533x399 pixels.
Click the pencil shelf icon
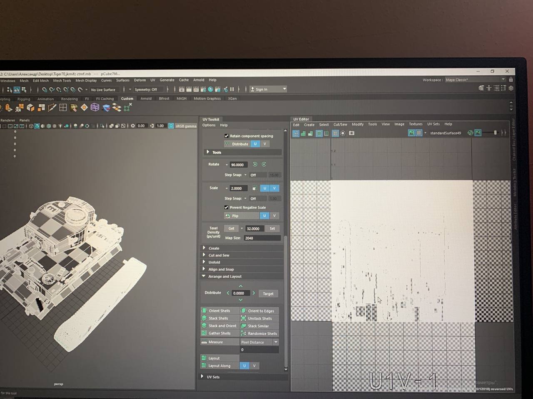point(52,108)
